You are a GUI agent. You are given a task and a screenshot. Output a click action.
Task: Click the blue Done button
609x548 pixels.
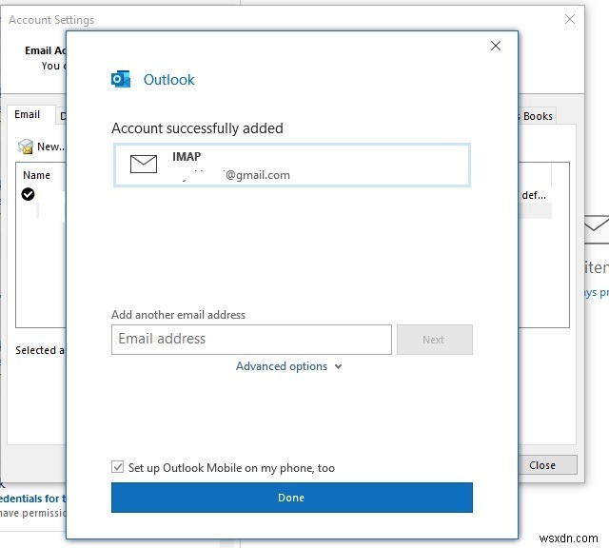point(292,498)
